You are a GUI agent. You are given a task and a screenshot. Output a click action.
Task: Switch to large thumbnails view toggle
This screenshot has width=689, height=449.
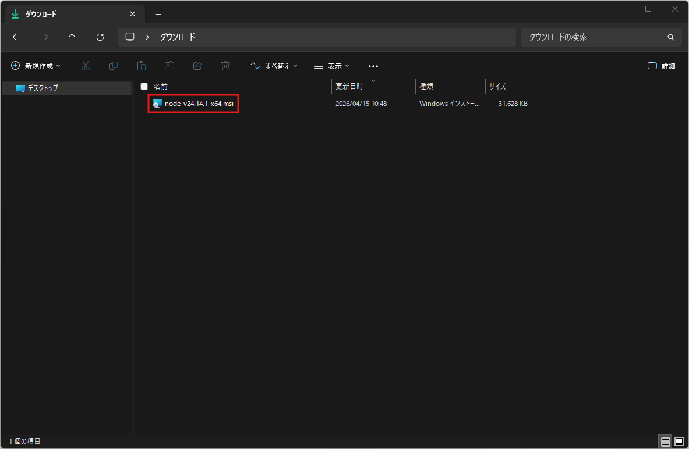679,441
